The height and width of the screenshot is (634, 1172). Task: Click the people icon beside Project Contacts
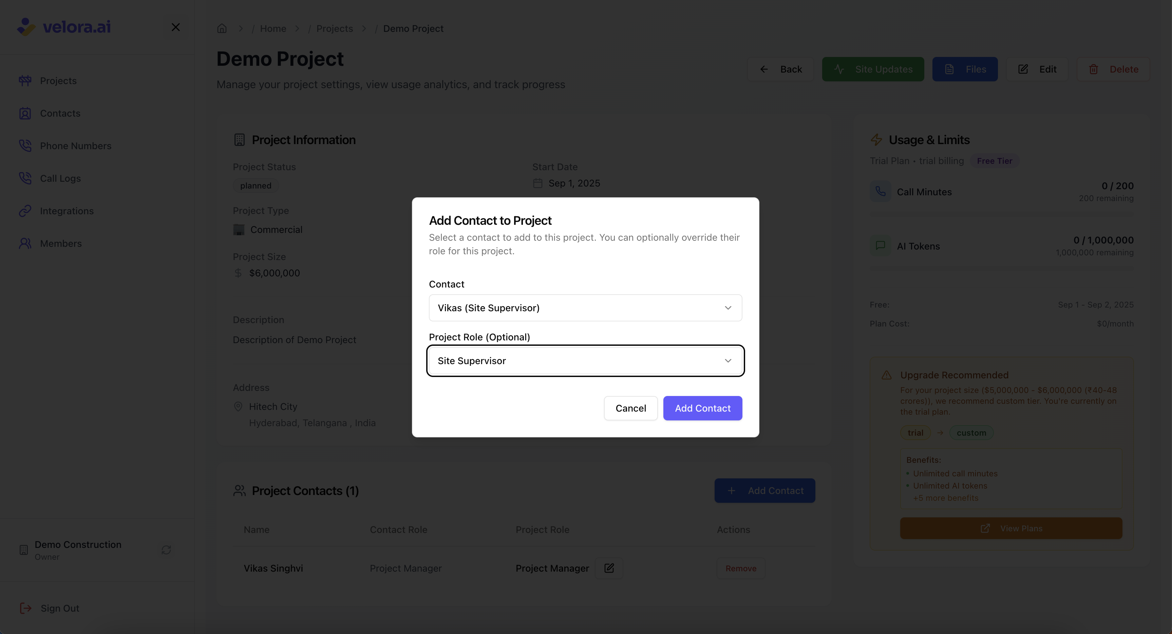(239, 491)
